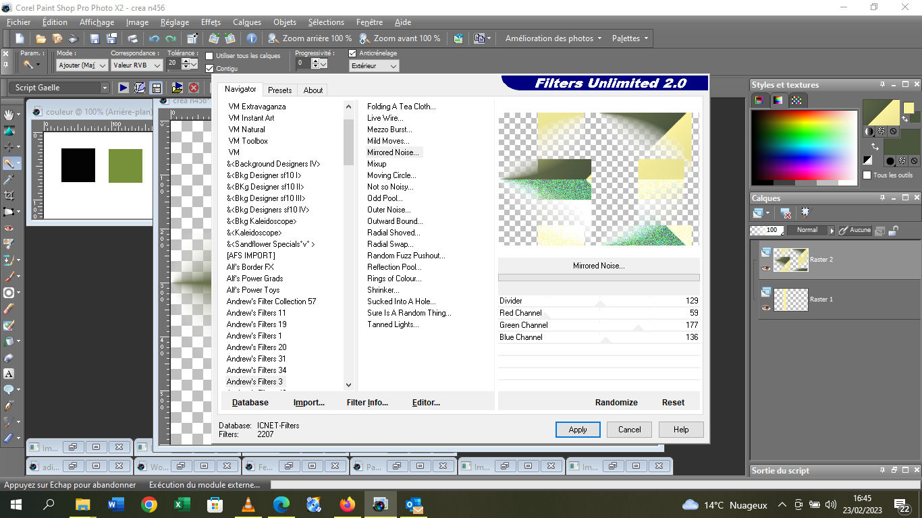This screenshot has width=922, height=518.
Task: Open the Réglage menu
Action: pyautogui.click(x=175, y=22)
